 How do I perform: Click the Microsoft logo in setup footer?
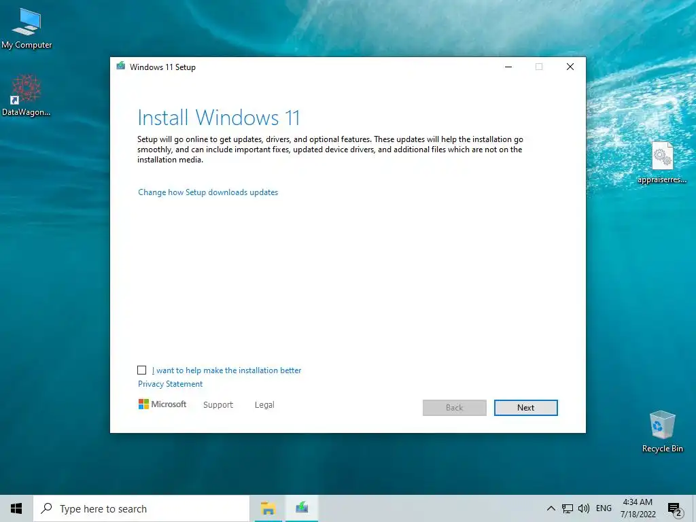162,404
